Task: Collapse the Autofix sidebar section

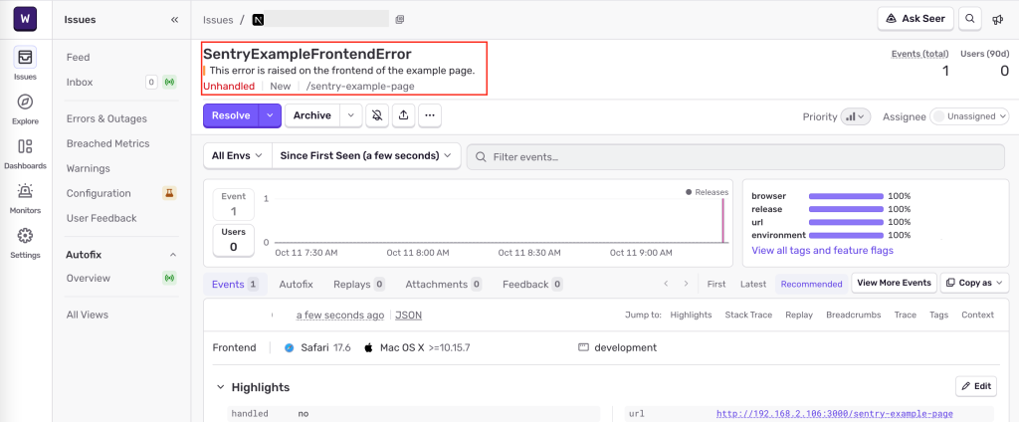Action: click(x=173, y=255)
